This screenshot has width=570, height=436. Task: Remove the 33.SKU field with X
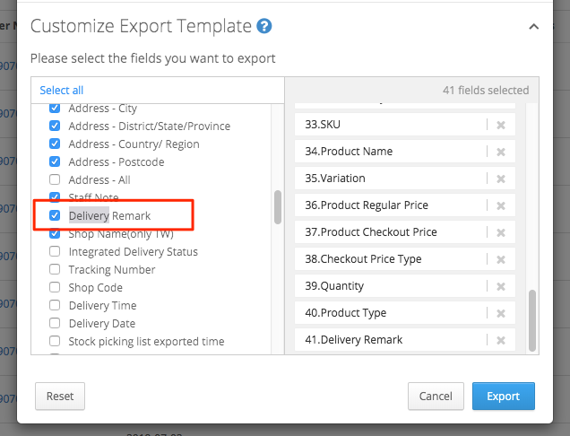(501, 125)
